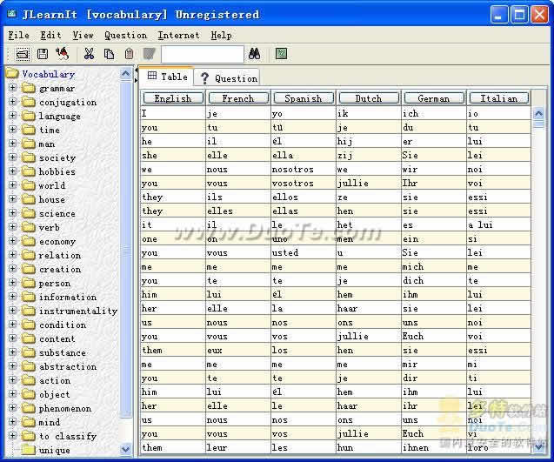Expand the time tree node

point(12,129)
